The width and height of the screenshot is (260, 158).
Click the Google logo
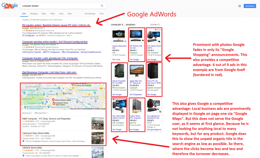pyautogui.click(x=10, y=6)
